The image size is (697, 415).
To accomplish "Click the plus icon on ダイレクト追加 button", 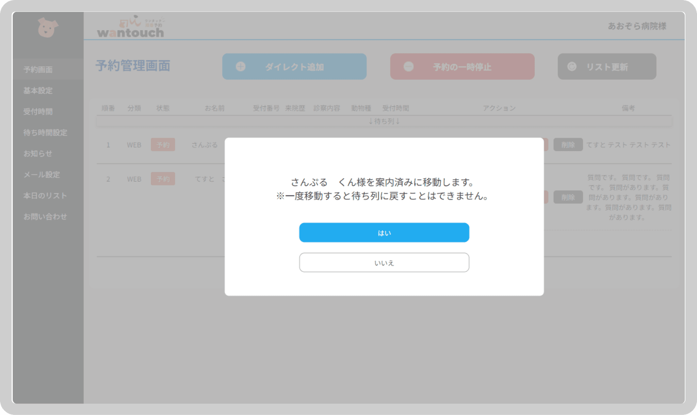I will click(x=241, y=67).
